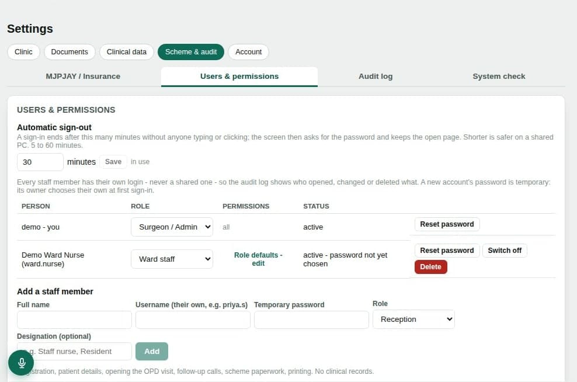Click the ROLE column header

[140, 206]
